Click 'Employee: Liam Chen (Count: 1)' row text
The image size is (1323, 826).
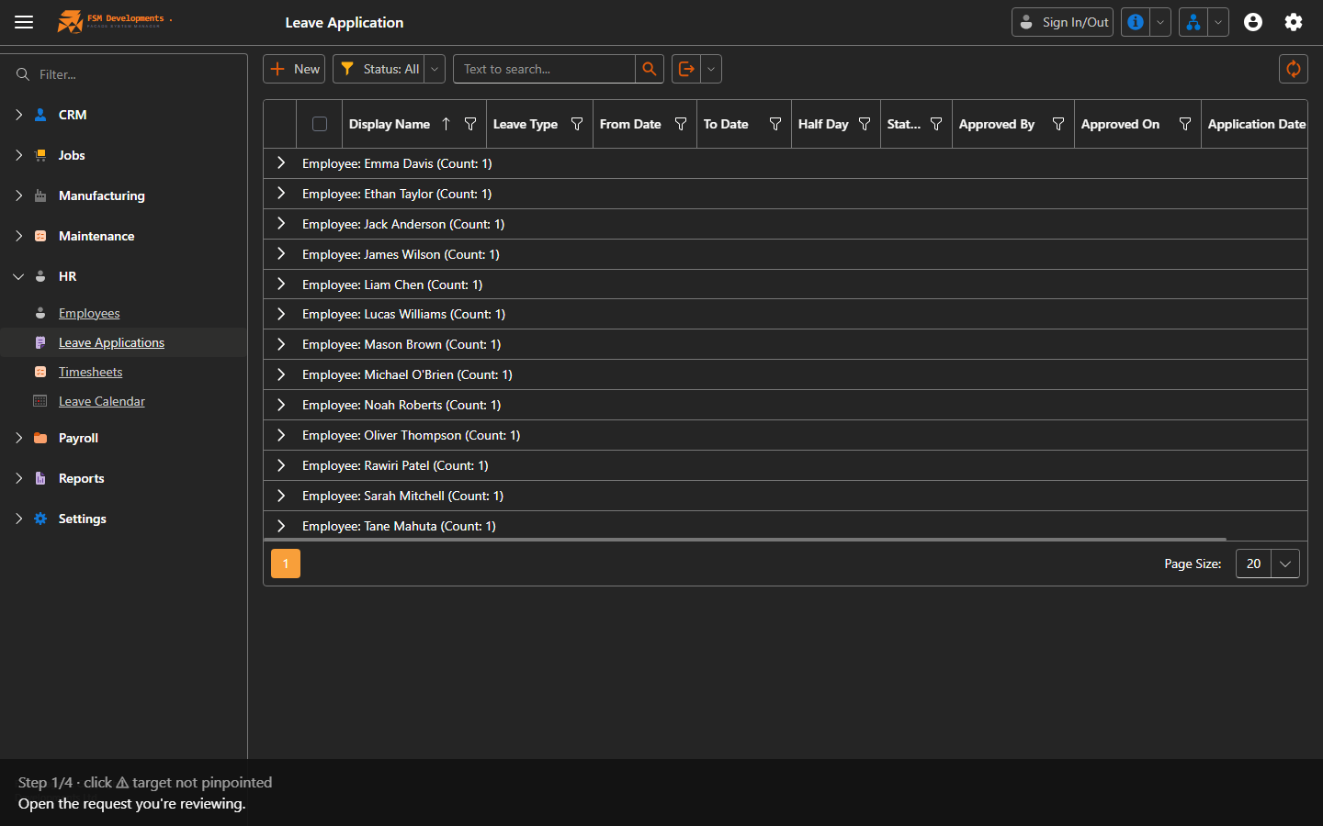click(x=392, y=285)
